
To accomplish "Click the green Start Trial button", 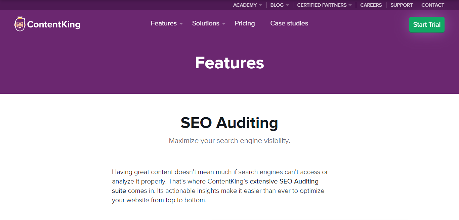I will (x=427, y=24).
